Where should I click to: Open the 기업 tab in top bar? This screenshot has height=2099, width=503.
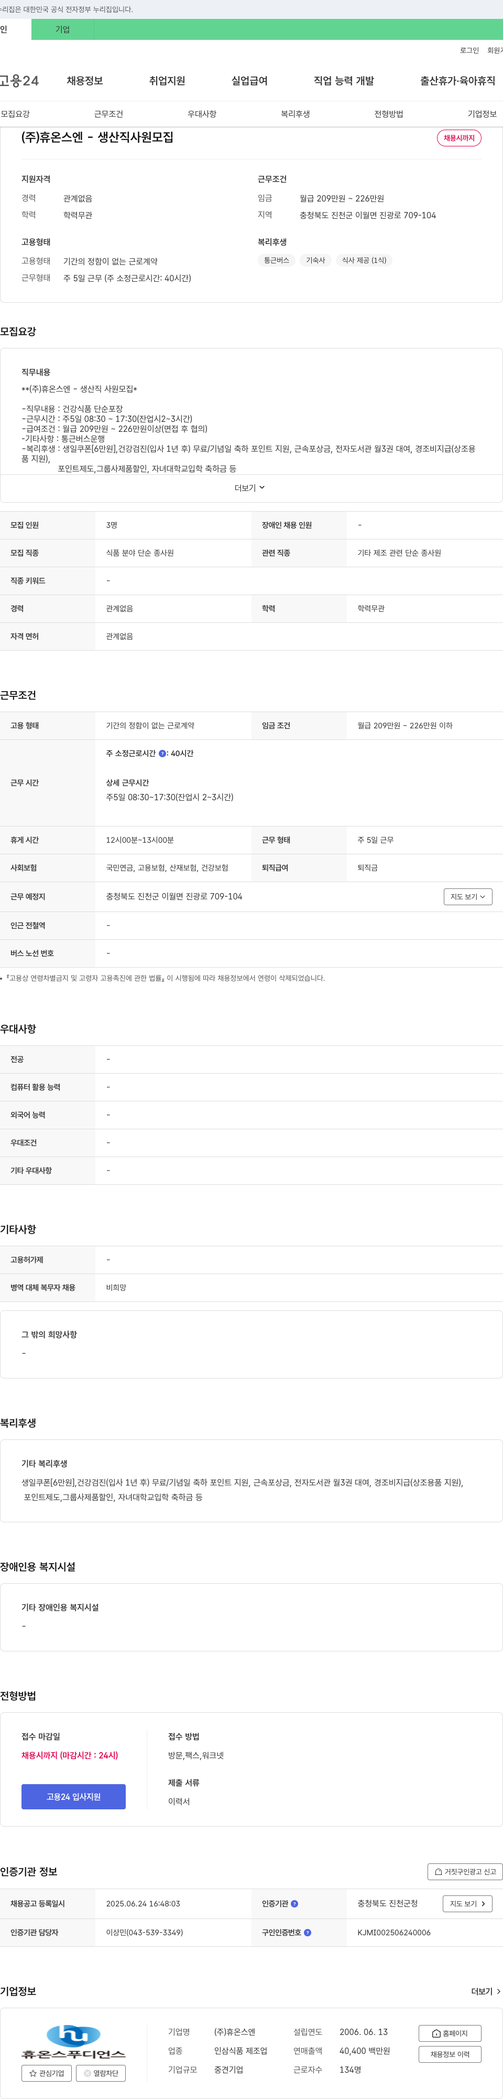[x=63, y=29]
